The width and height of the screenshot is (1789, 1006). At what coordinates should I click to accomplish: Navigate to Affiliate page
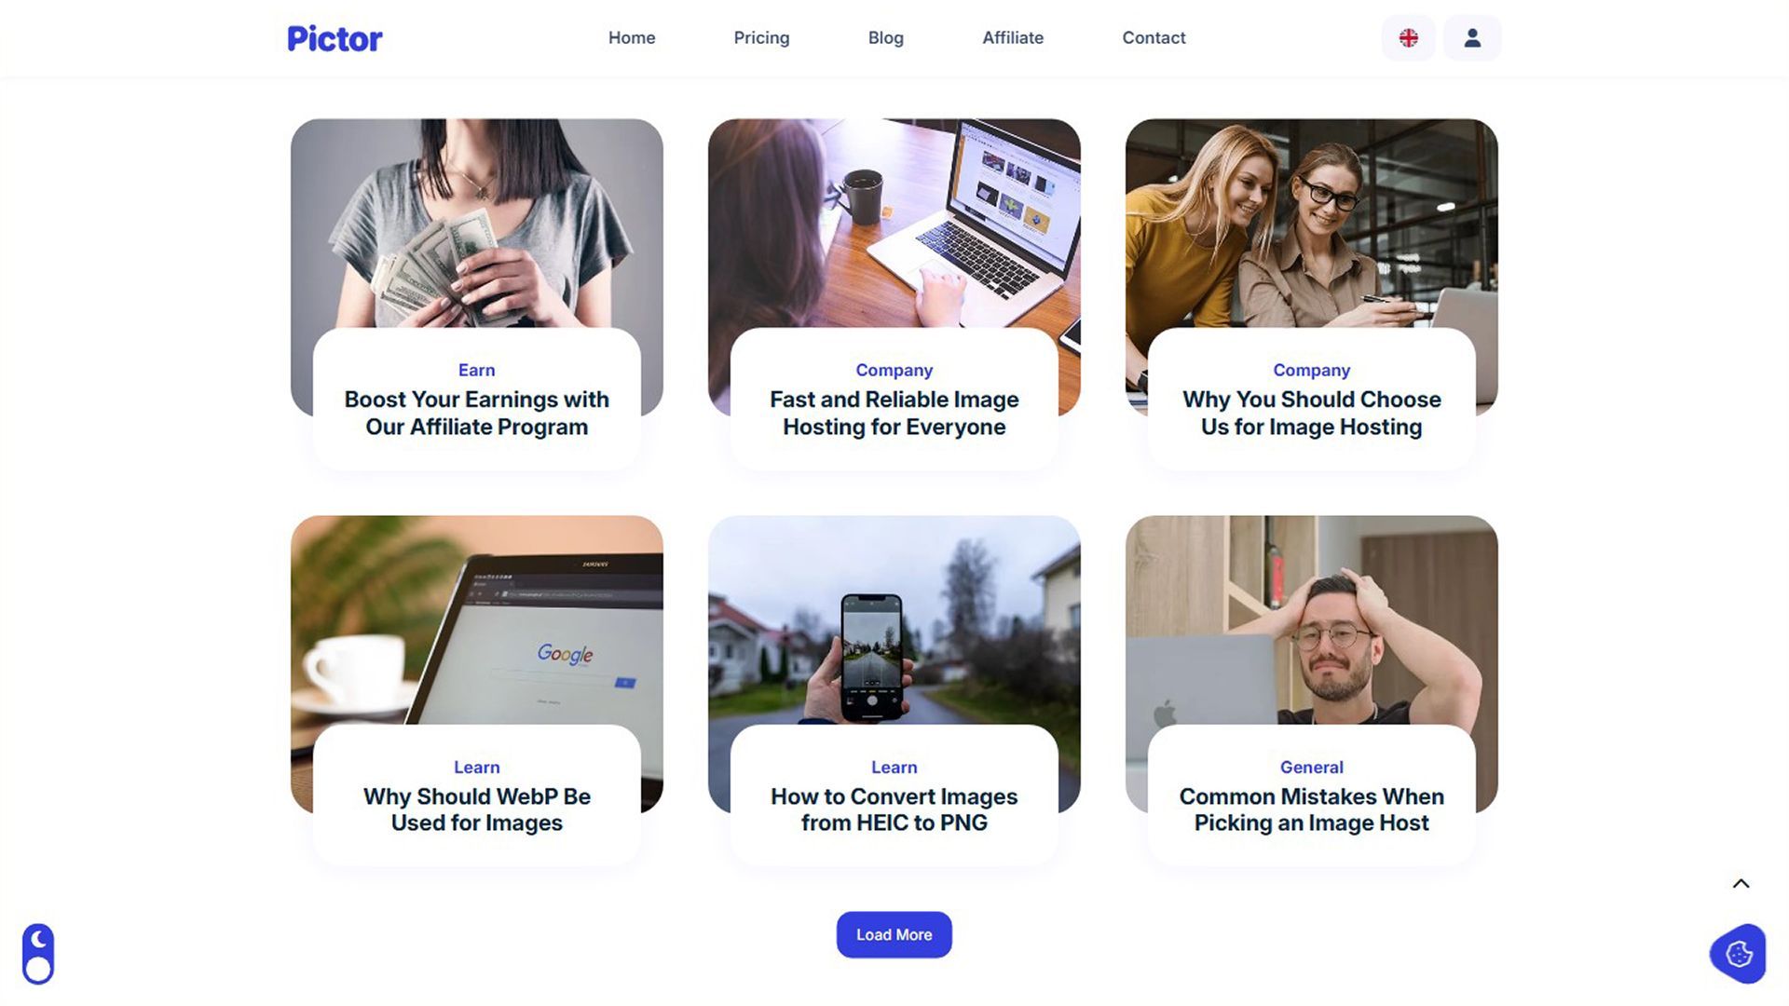1013,38
